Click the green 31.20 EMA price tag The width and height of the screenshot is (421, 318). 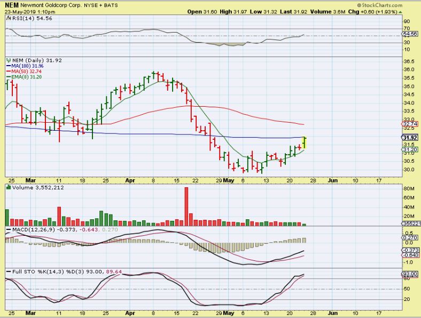[410, 149]
